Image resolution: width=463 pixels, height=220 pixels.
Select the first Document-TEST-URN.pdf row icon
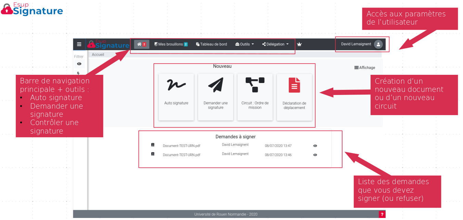pos(153,145)
